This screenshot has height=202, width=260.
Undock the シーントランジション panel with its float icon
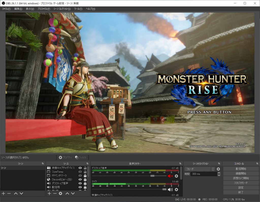click(219, 164)
